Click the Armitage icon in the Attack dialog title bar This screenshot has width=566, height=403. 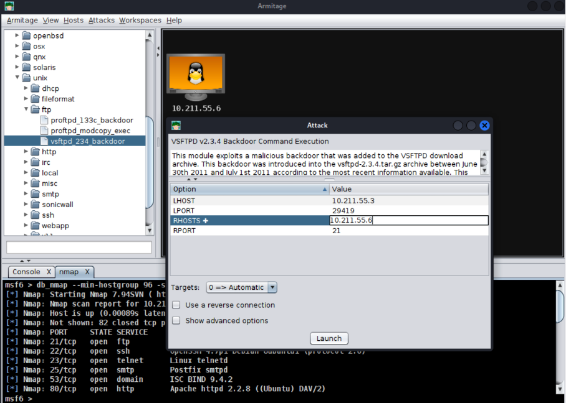pyautogui.click(x=176, y=126)
